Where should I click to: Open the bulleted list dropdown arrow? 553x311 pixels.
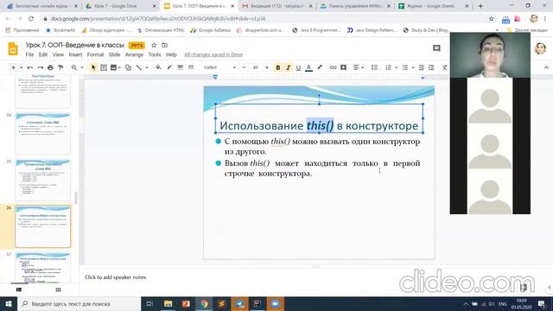point(413,67)
